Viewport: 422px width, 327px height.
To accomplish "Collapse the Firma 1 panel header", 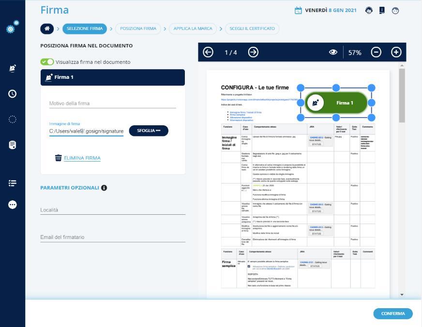I will tap(113, 77).
